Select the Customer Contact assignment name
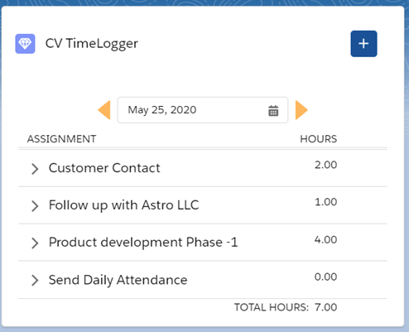The image size is (409, 332). [x=104, y=168]
